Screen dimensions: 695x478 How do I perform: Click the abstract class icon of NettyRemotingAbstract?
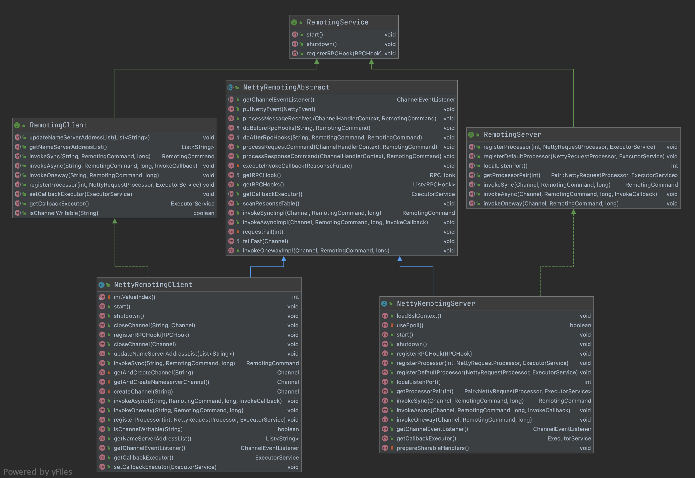click(231, 87)
